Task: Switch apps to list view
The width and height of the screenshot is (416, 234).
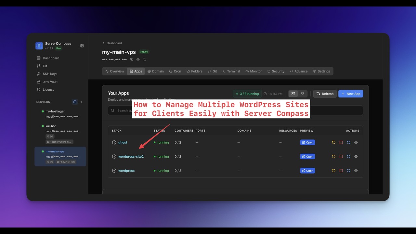Action: tap(293, 94)
